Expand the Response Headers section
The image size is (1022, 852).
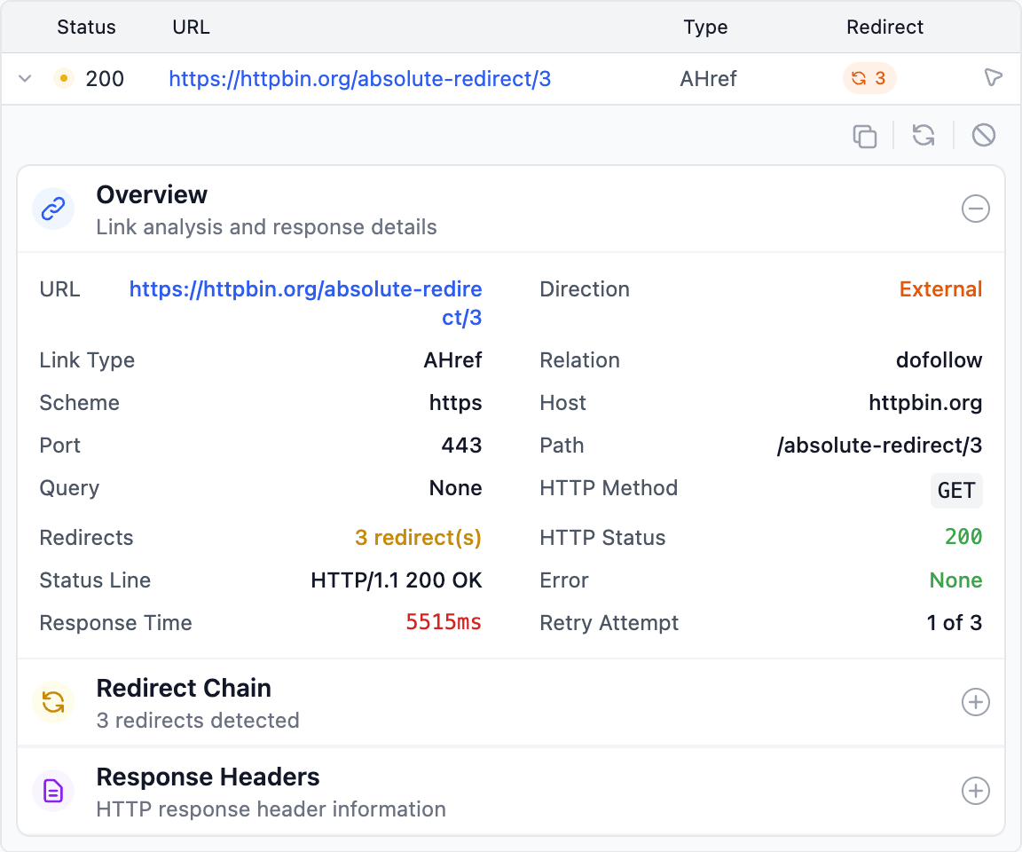[975, 792]
